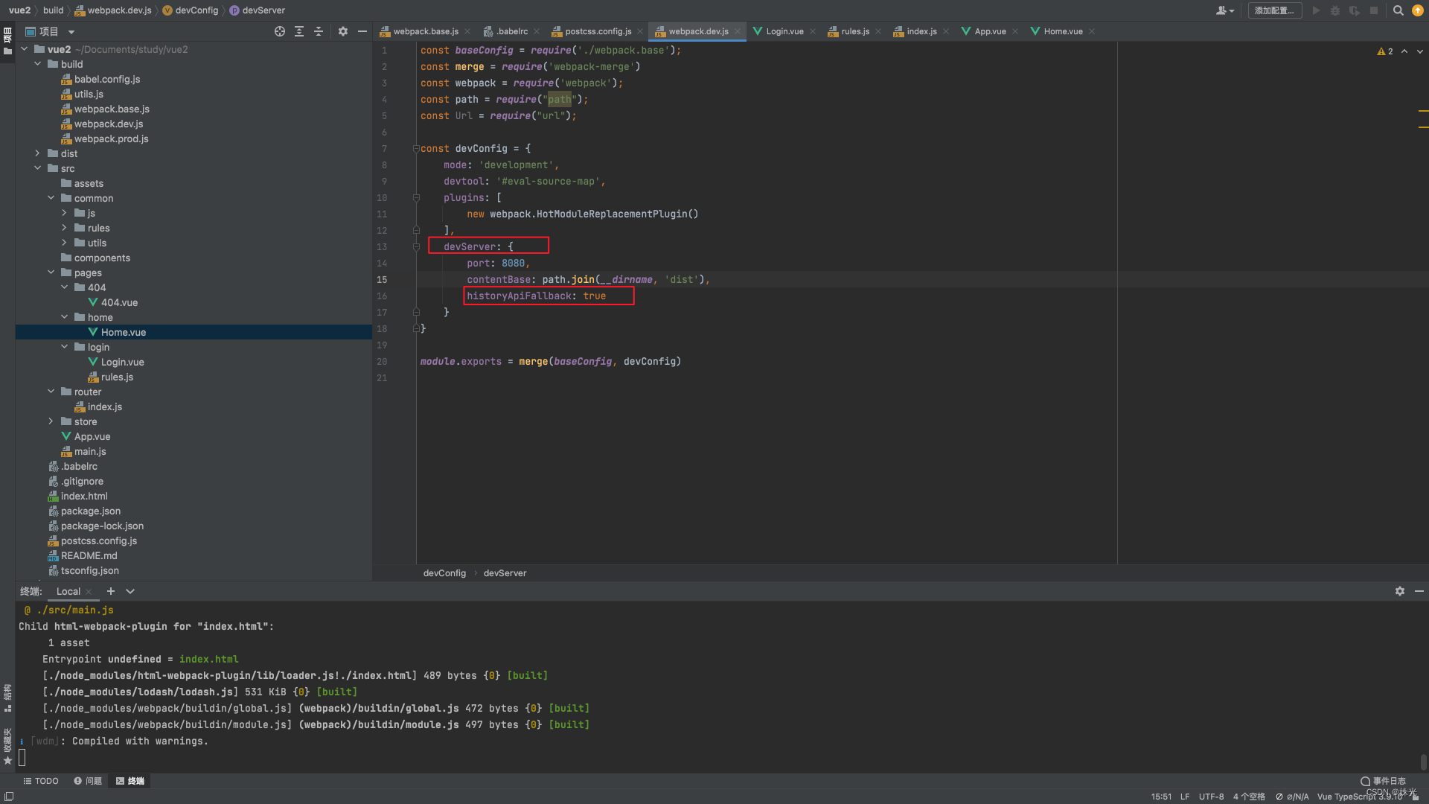This screenshot has height=804, width=1429.
Task: Switch to the Login.vue editor tab
Action: pyautogui.click(x=784, y=31)
